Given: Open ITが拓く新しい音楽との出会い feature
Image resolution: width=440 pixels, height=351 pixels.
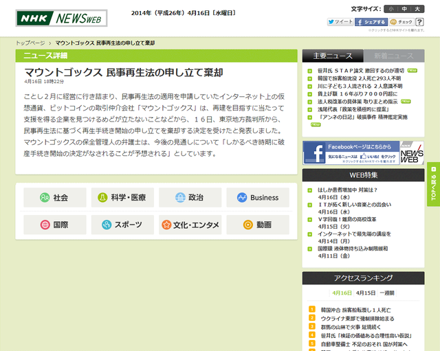Looking at the screenshot, I should tap(354, 205).
